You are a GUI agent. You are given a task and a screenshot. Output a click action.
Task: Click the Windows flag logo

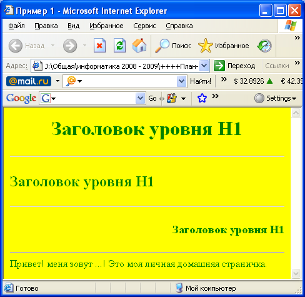[291, 26]
